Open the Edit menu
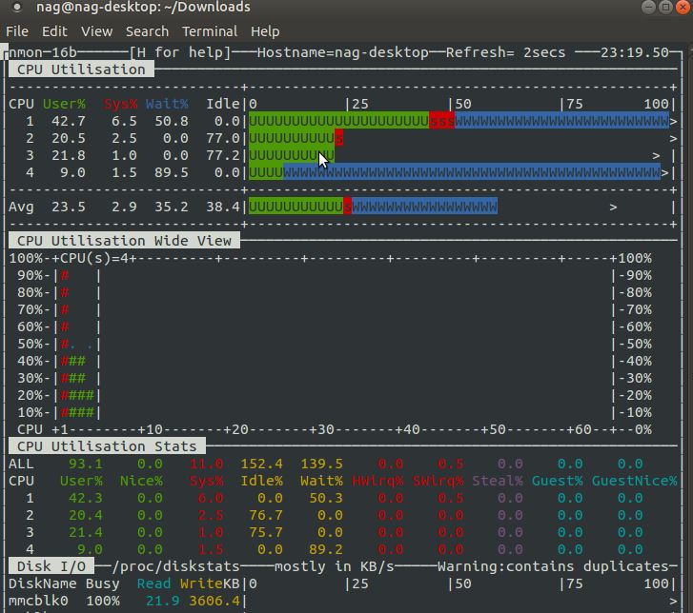 54,31
